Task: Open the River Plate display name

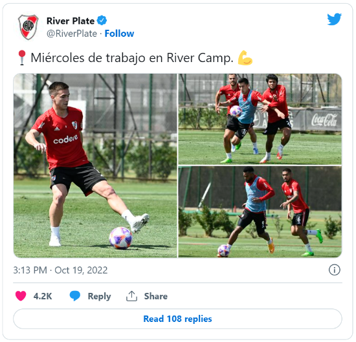Action: pyautogui.click(x=71, y=21)
